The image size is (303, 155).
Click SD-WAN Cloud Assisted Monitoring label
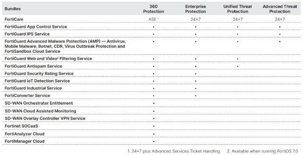(x=40, y=111)
